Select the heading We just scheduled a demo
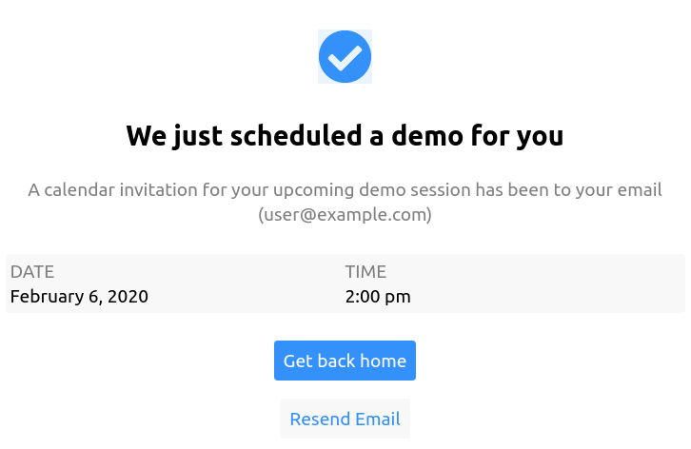The image size is (691, 449). (345, 136)
